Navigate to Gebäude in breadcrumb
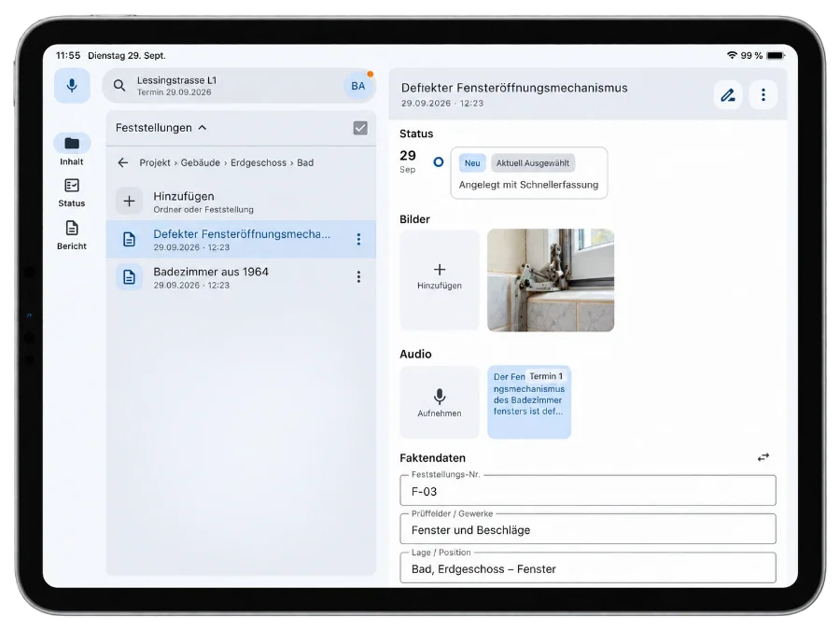 tap(201, 162)
